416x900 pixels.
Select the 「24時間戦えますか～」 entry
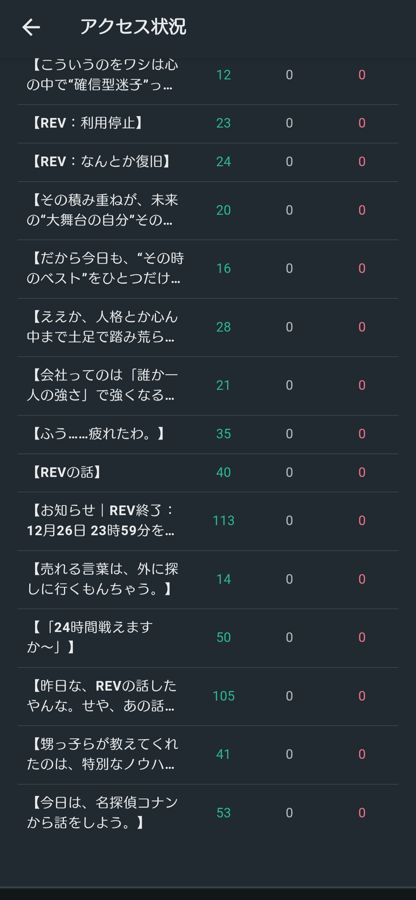point(90,637)
